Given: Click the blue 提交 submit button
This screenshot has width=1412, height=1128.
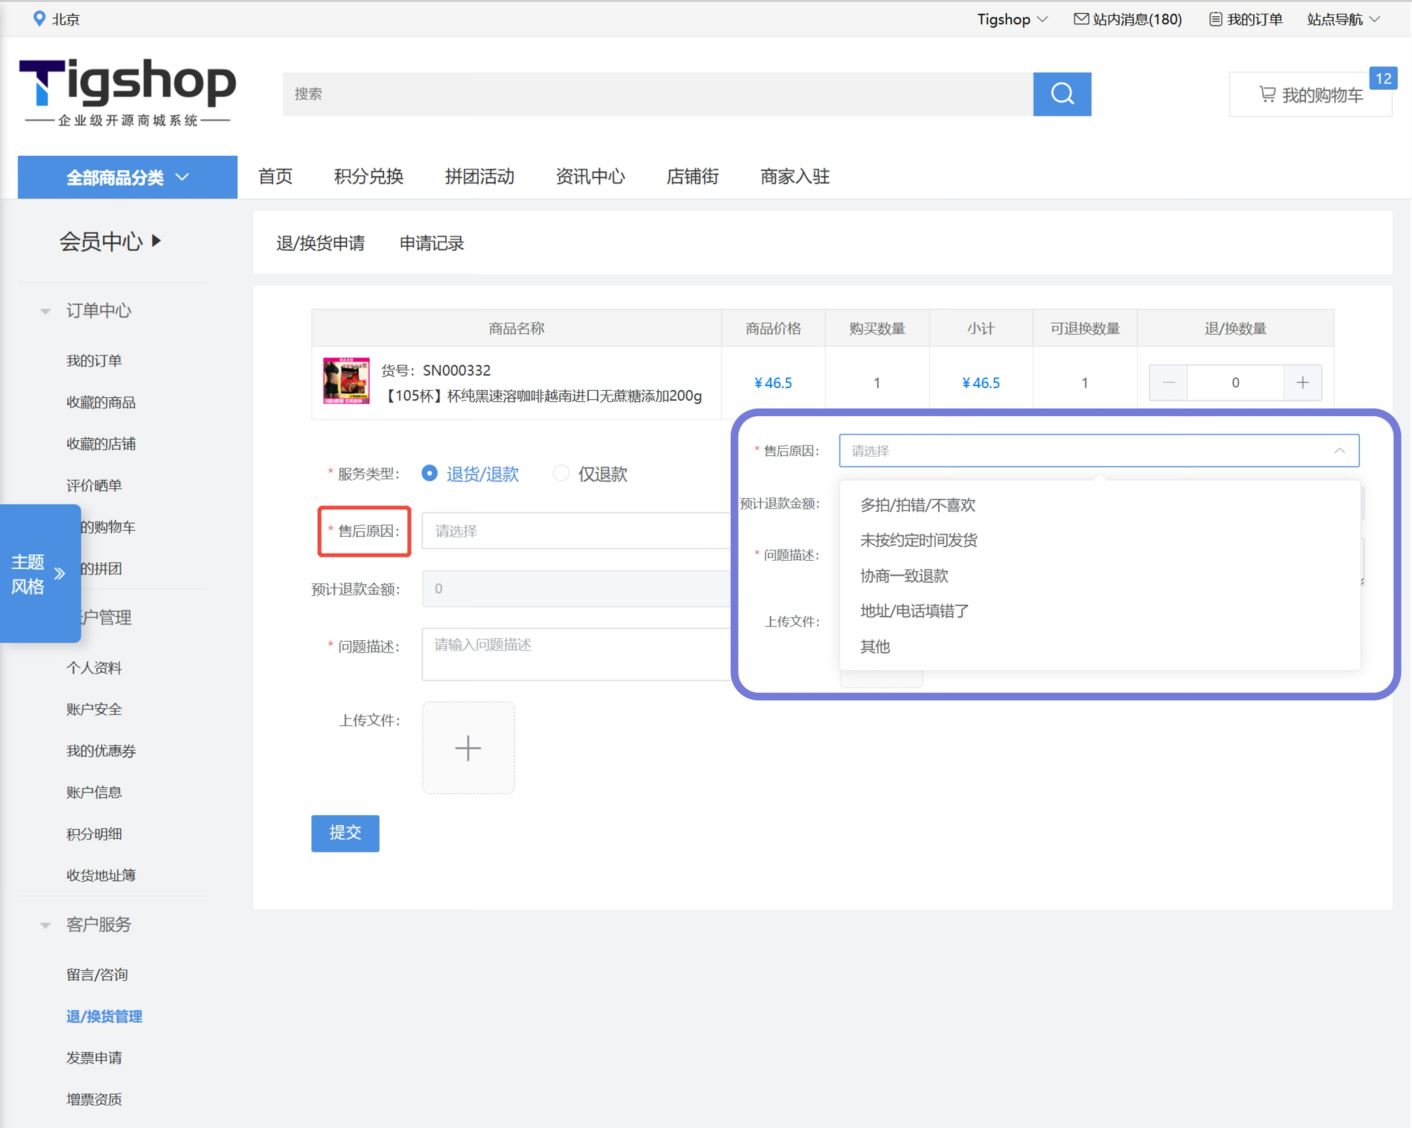Looking at the screenshot, I should [345, 832].
